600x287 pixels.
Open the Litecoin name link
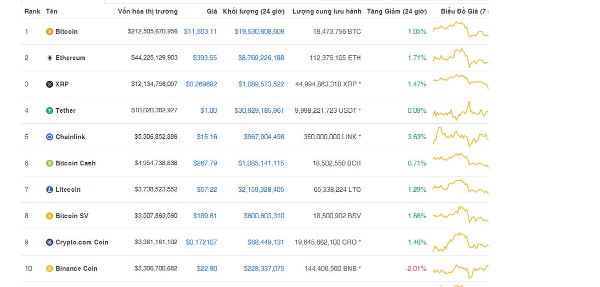tap(68, 190)
